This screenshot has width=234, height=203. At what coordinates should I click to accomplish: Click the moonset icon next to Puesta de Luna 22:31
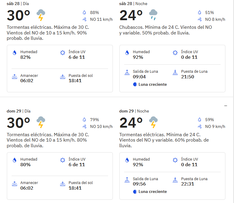(175, 180)
